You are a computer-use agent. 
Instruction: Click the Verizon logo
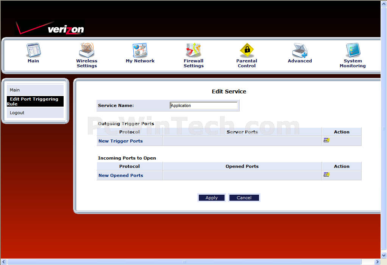point(50,28)
